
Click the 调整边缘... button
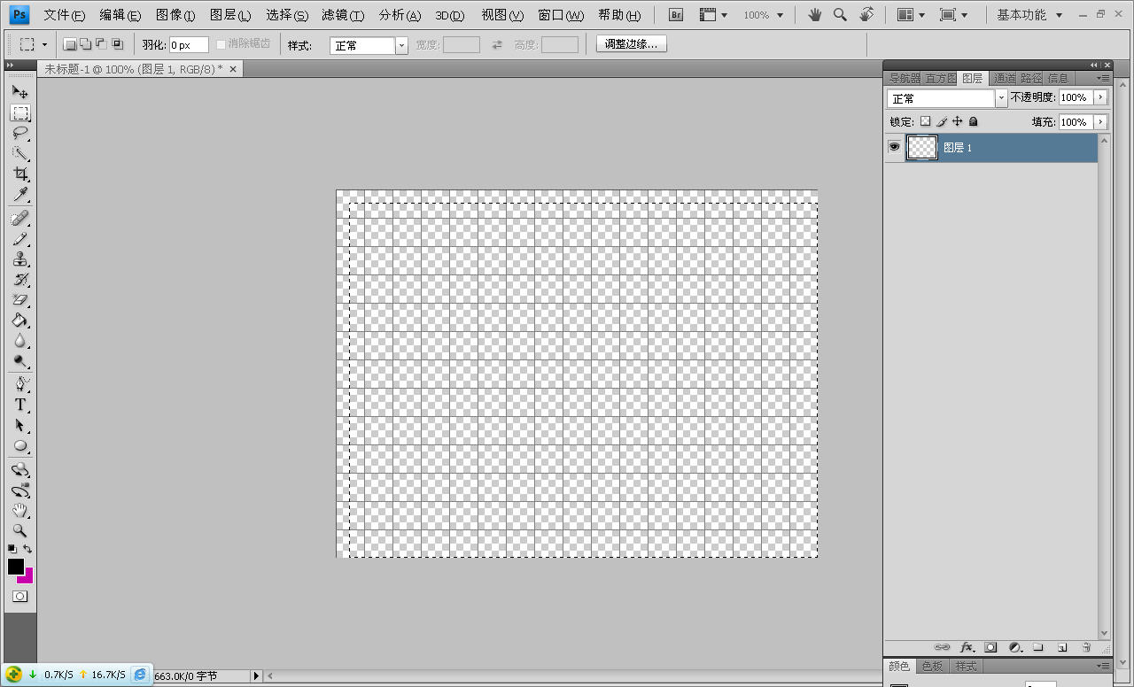pyautogui.click(x=631, y=44)
